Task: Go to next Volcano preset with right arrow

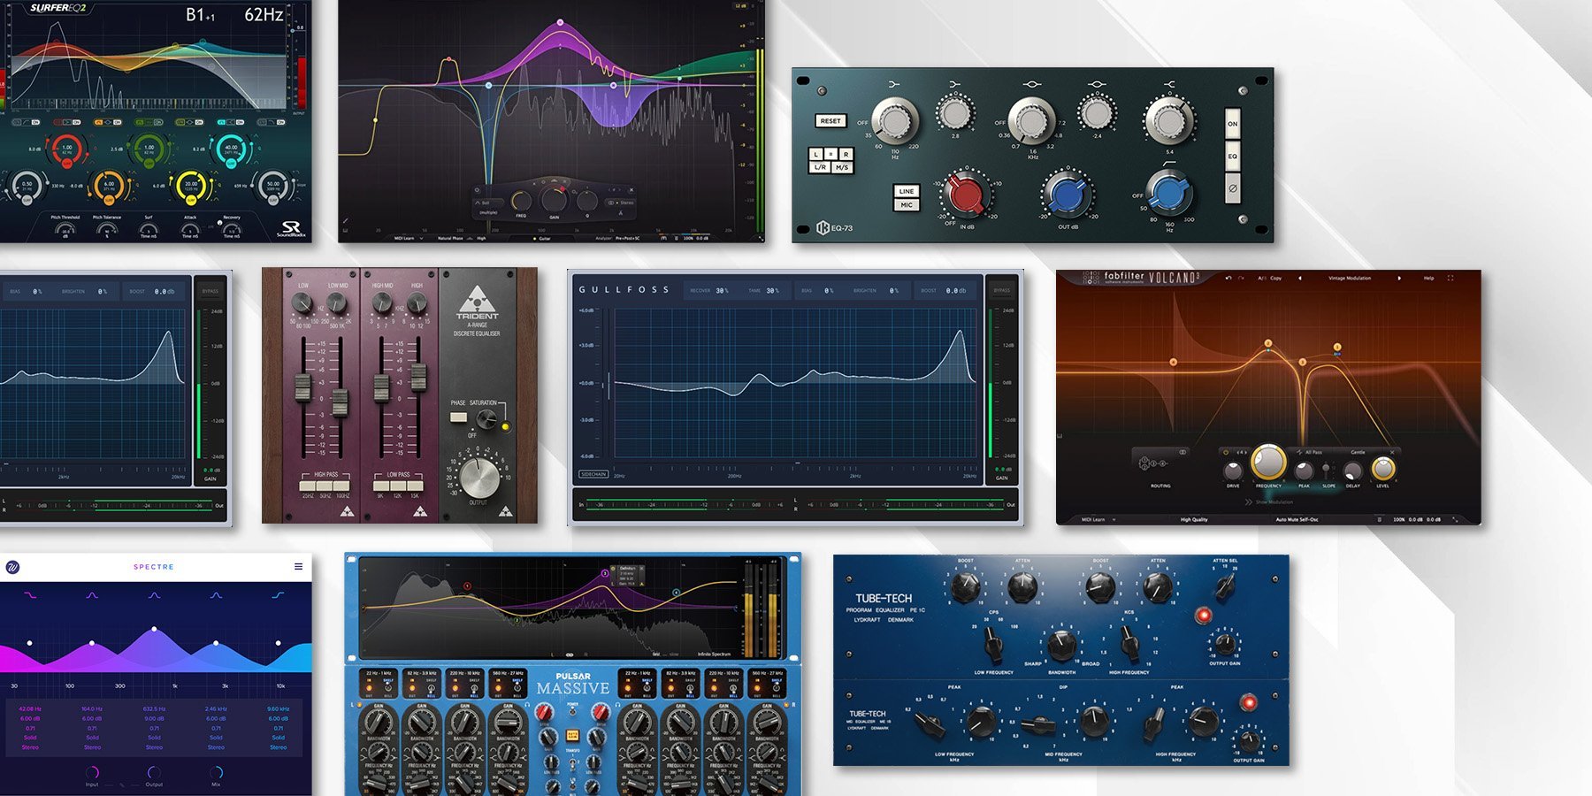Action: tap(1399, 278)
